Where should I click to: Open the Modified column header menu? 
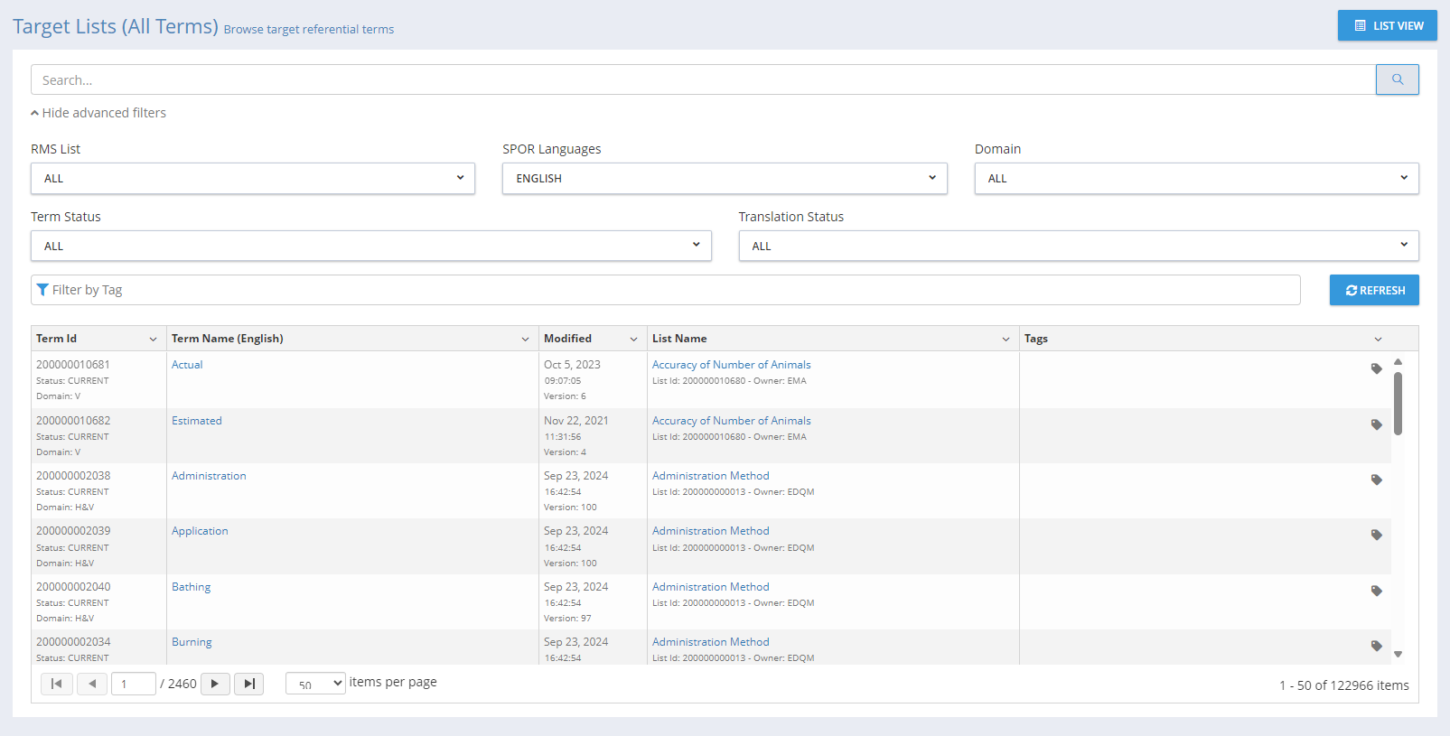tap(633, 340)
